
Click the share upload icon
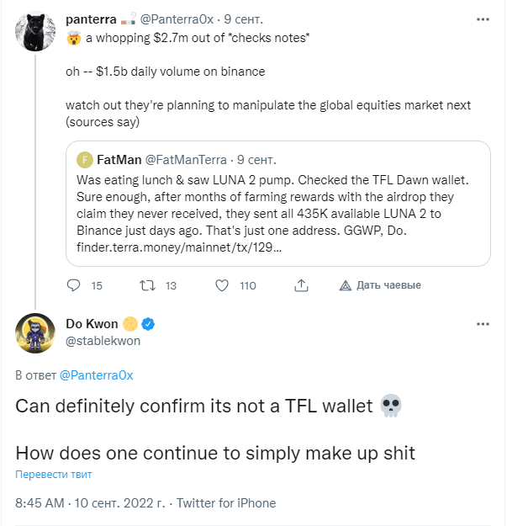point(301,285)
